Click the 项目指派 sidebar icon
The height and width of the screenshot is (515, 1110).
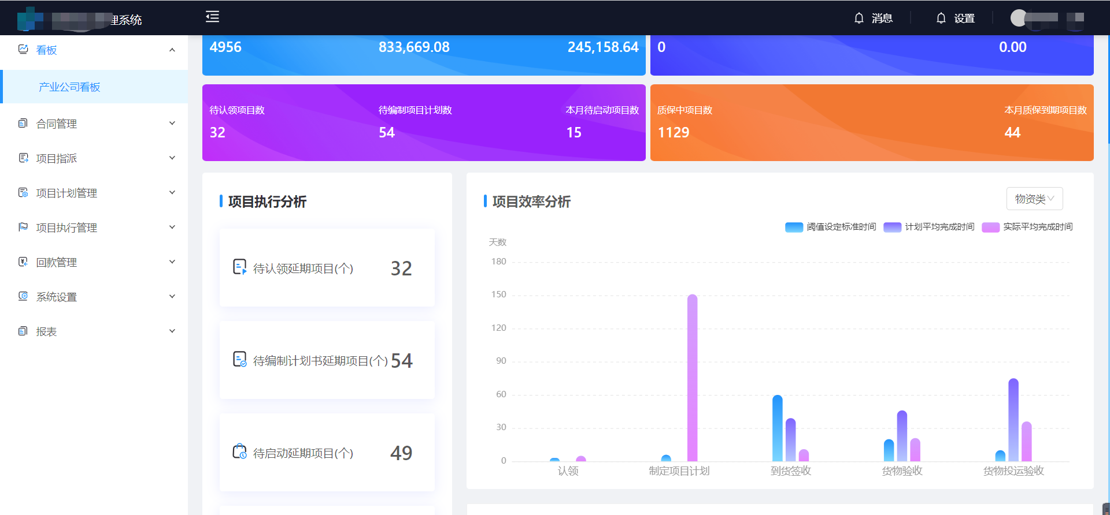tap(23, 158)
